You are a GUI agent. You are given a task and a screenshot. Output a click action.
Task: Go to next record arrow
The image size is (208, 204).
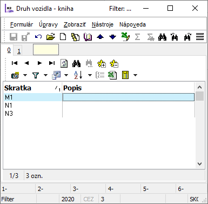(x=39, y=63)
